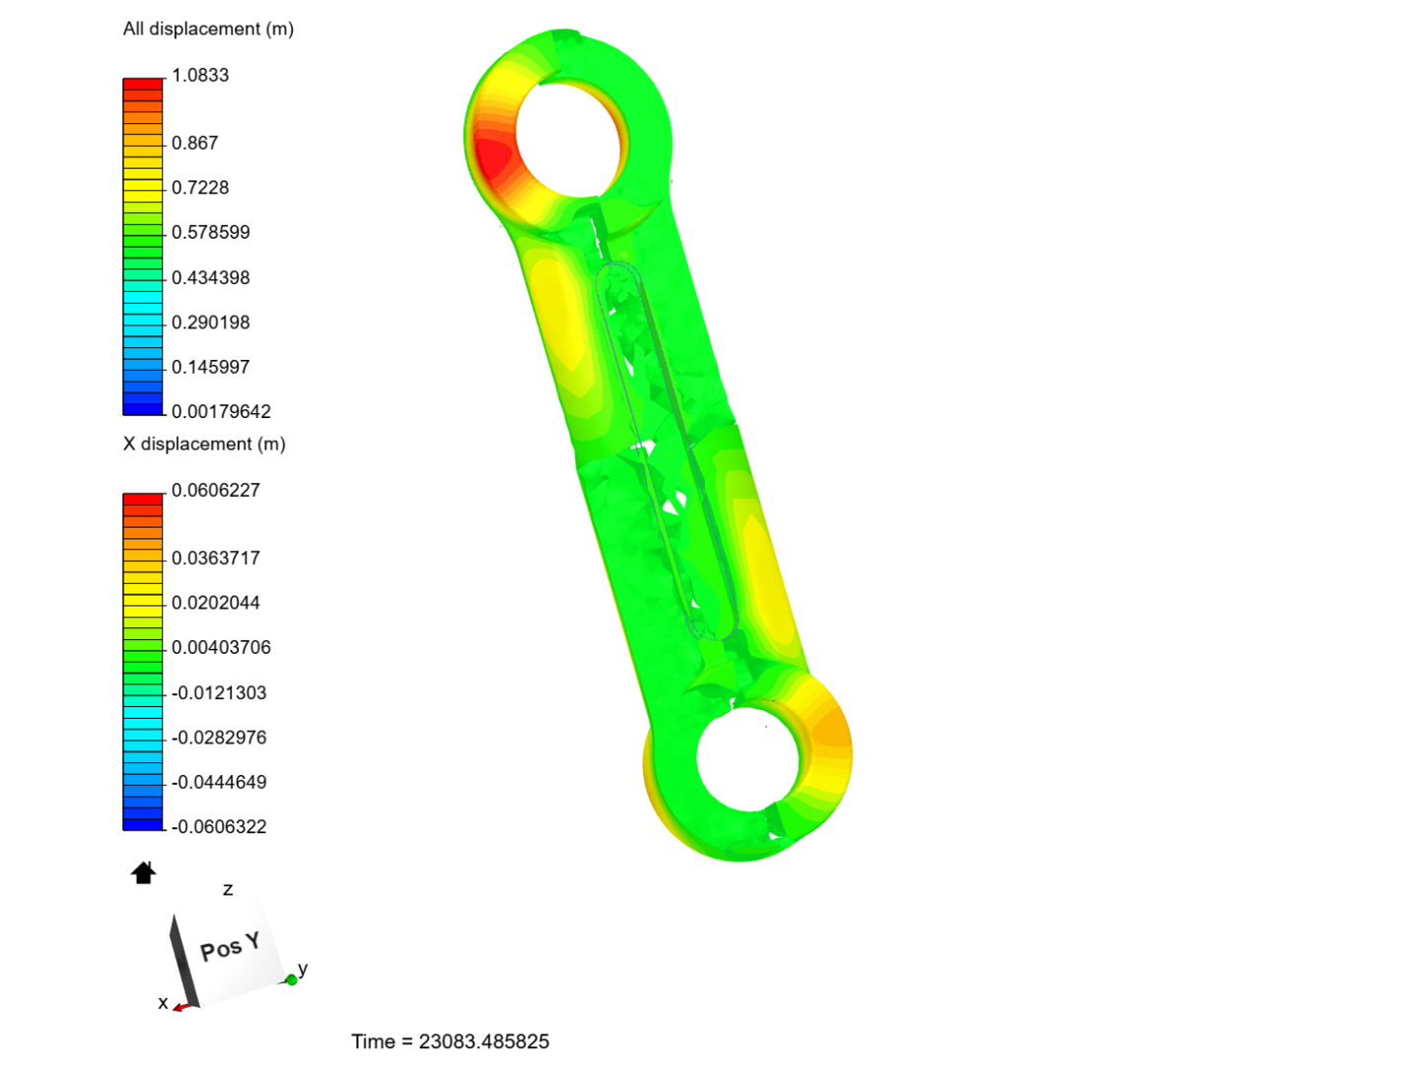Click the minimum value 0.00179642 label
The height and width of the screenshot is (1065, 1420).
(x=221, y=411)
